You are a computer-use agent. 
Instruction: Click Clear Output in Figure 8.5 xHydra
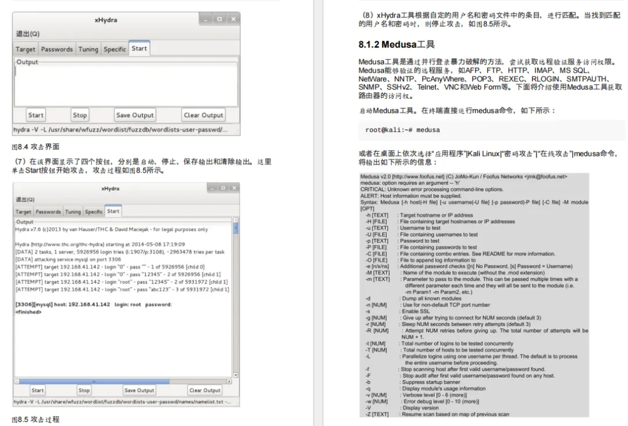(205, 391)
